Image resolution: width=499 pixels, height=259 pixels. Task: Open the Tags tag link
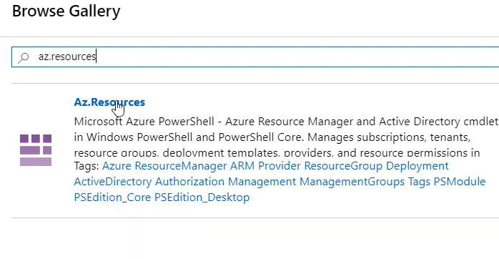pos(419,182)
